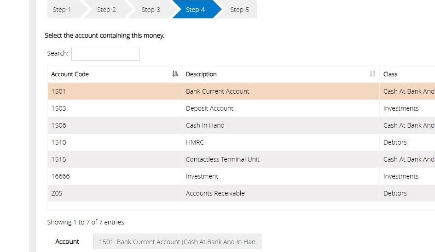
Task: Pick the Cash In Hand account row
Action: click(x=241, y=125)
